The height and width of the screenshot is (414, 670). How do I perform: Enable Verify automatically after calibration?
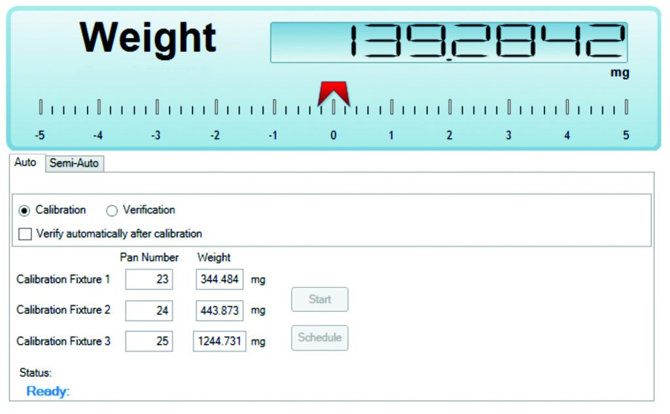25,234
